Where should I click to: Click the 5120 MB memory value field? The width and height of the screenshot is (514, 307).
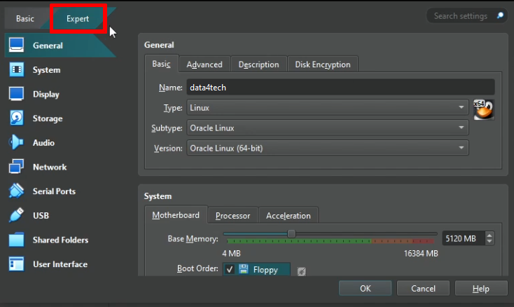(x=464, y=238)
